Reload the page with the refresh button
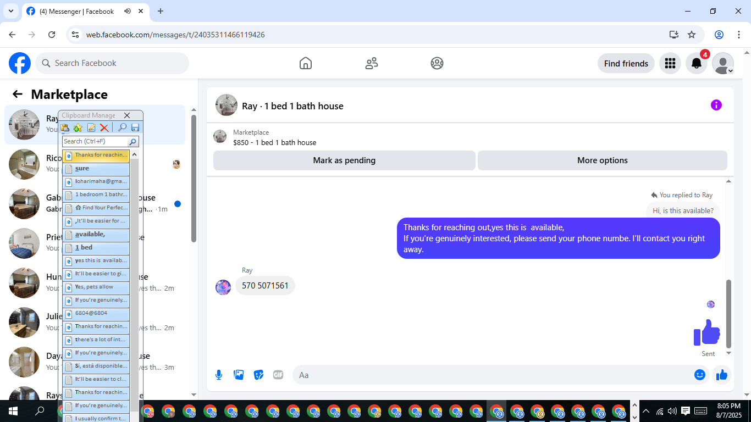 pyautogui.click(x=52, y=35)
